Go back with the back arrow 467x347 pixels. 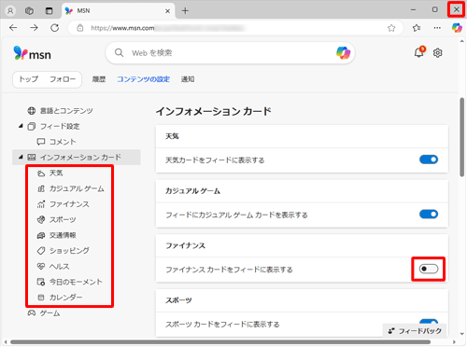click(13, 28)
